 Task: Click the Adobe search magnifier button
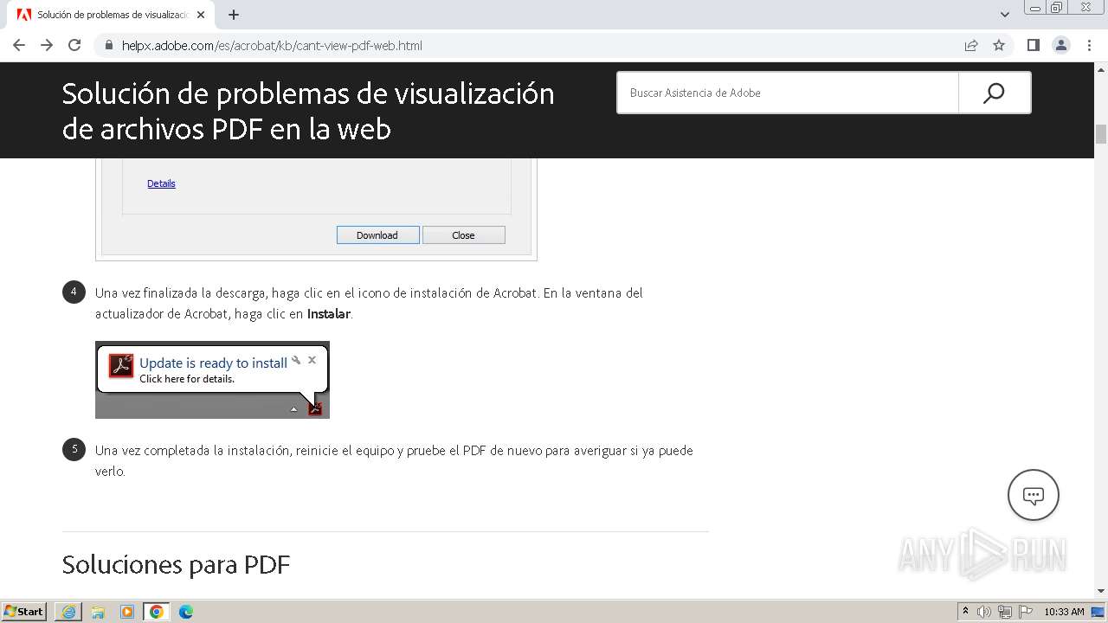coord(994,93)
